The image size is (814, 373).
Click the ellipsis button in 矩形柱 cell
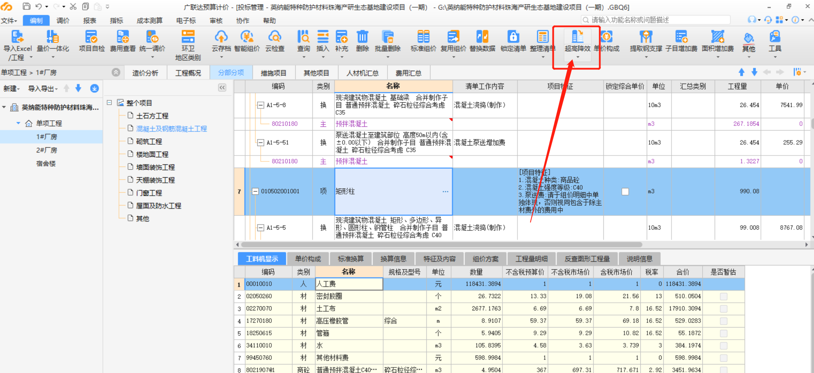446,191
